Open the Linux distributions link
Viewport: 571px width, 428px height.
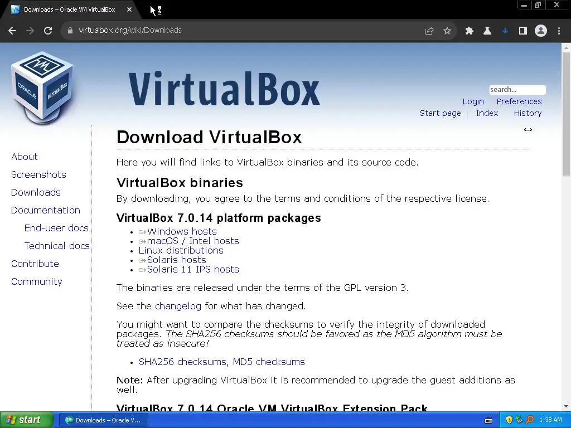(x=181, y=250)
